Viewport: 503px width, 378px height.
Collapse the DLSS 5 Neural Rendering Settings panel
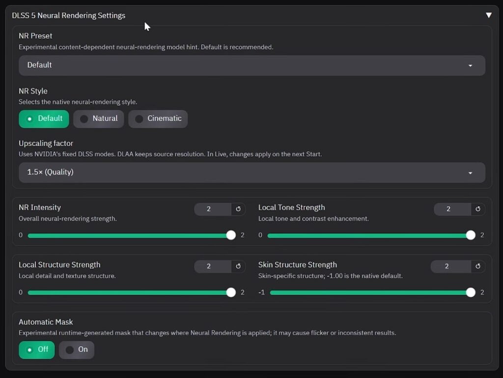[x=489, y=15]
